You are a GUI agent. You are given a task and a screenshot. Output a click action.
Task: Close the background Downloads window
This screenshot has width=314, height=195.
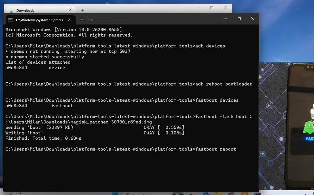point(226,8)
